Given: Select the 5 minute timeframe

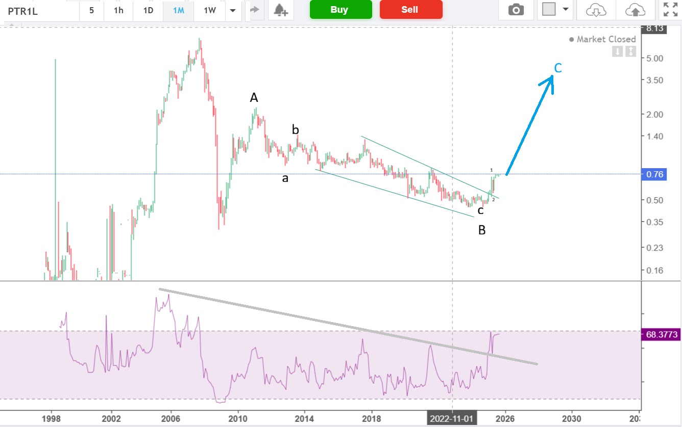Looking at the screenshot, I should pyautogui.click(x=91, y=10).
